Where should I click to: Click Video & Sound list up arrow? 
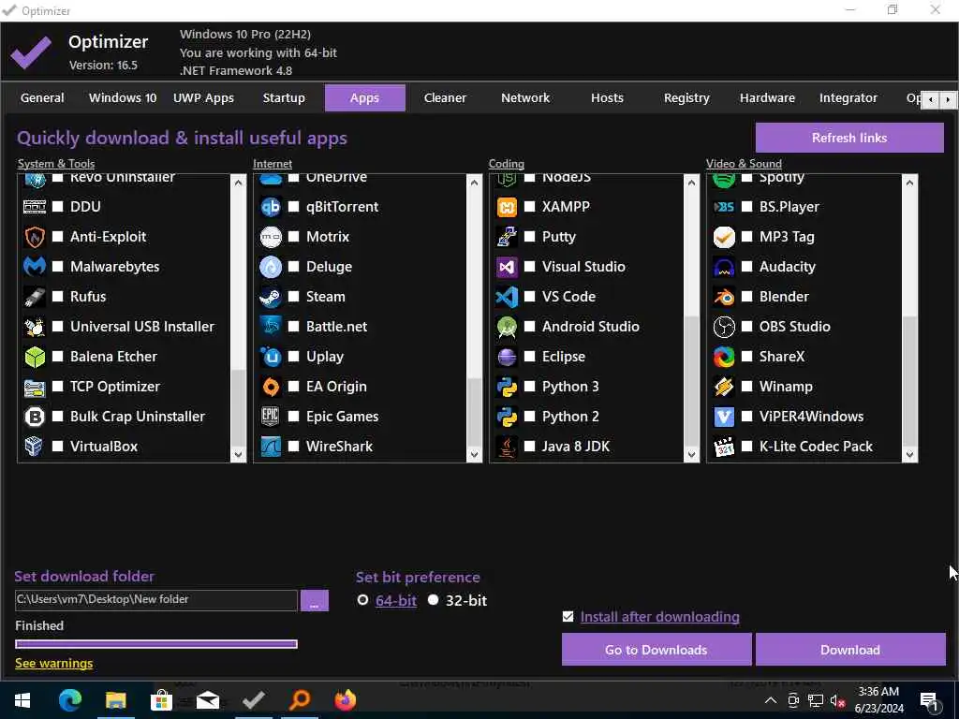[909, 183]
